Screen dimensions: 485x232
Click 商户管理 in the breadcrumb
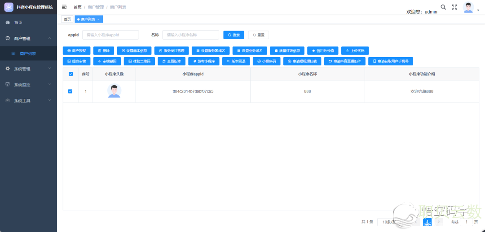click(x=96, y=7)
